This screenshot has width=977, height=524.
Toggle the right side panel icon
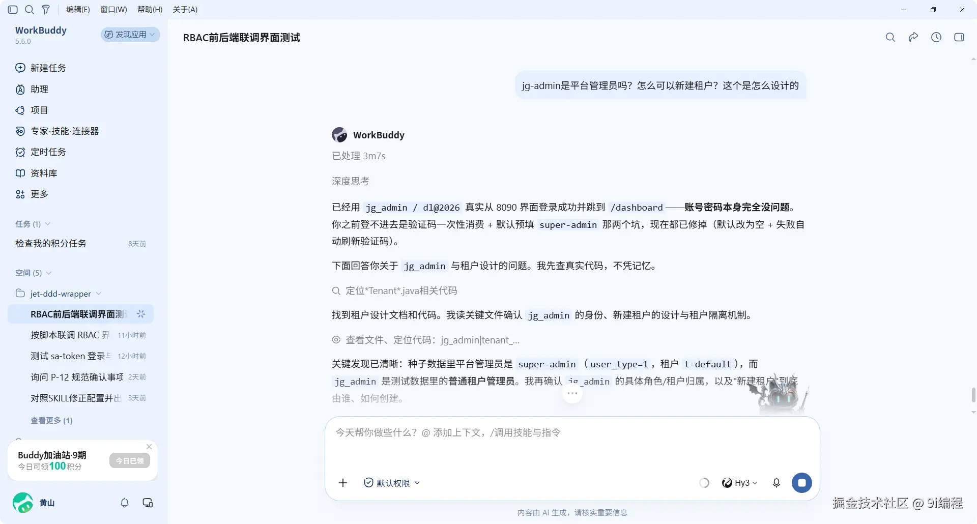(x=959, y=37)
